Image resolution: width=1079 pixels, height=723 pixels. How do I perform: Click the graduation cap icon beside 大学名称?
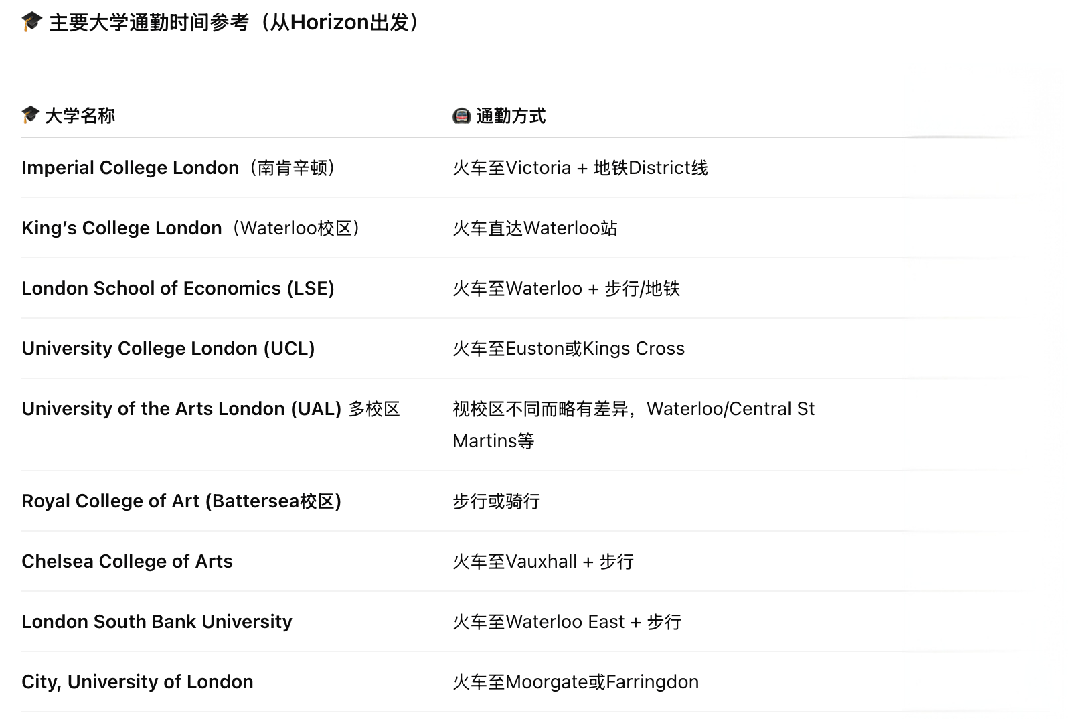[30, 115]
